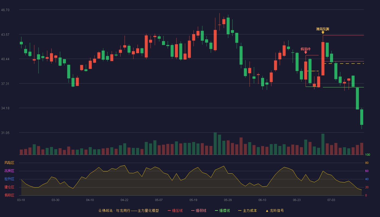This screenshot has height=217, width=380.
Task: Click the 06-23 date label
Action: click(x=297, y=200)
